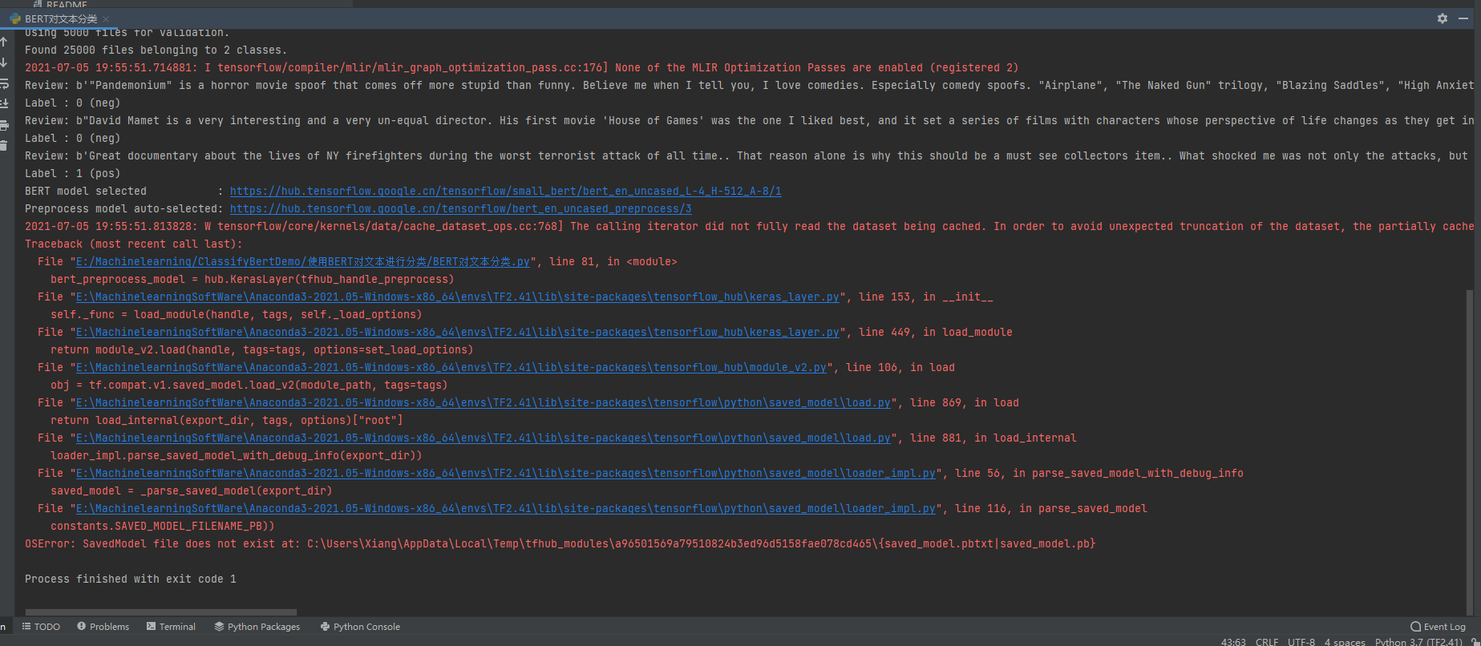
Task: Open the Python Packages tool window
Action: click(257, 627)
